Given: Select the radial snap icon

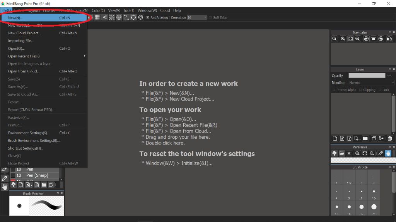Looking at the screenshot, I should pos(112,17).
